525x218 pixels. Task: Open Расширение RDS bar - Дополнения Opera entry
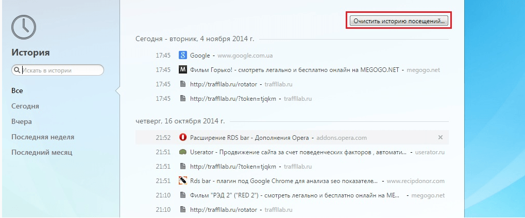[x=250, y=137]
